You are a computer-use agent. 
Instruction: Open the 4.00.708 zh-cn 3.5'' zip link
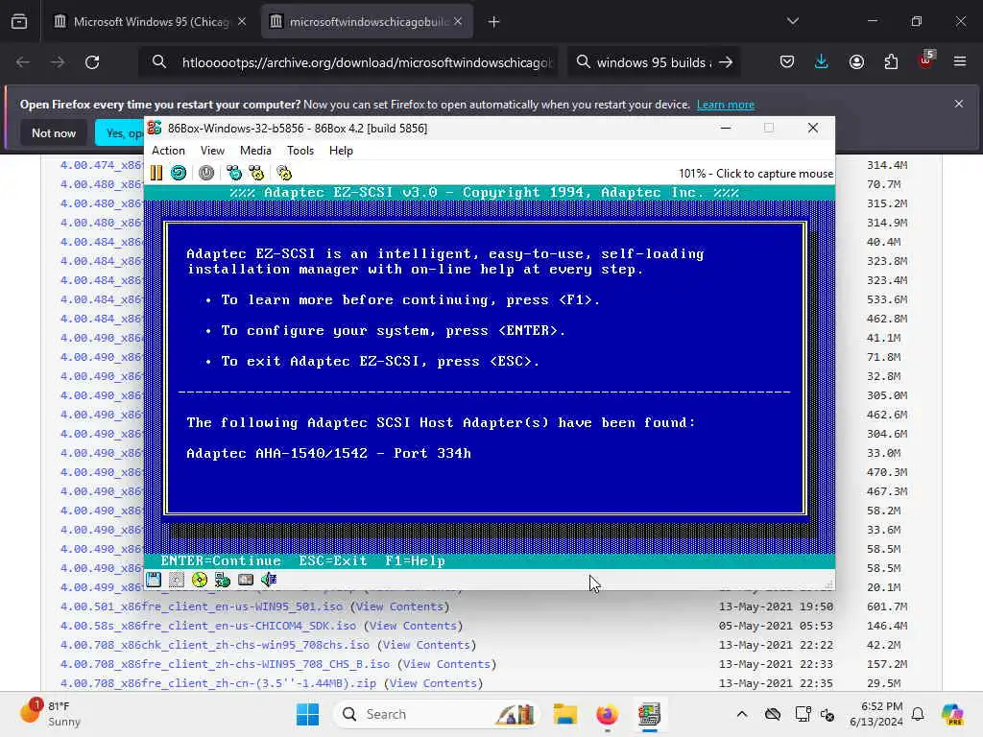[x=218, y=683]
